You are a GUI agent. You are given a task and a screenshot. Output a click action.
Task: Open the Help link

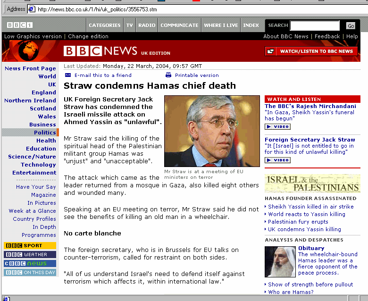click(352, 36)
